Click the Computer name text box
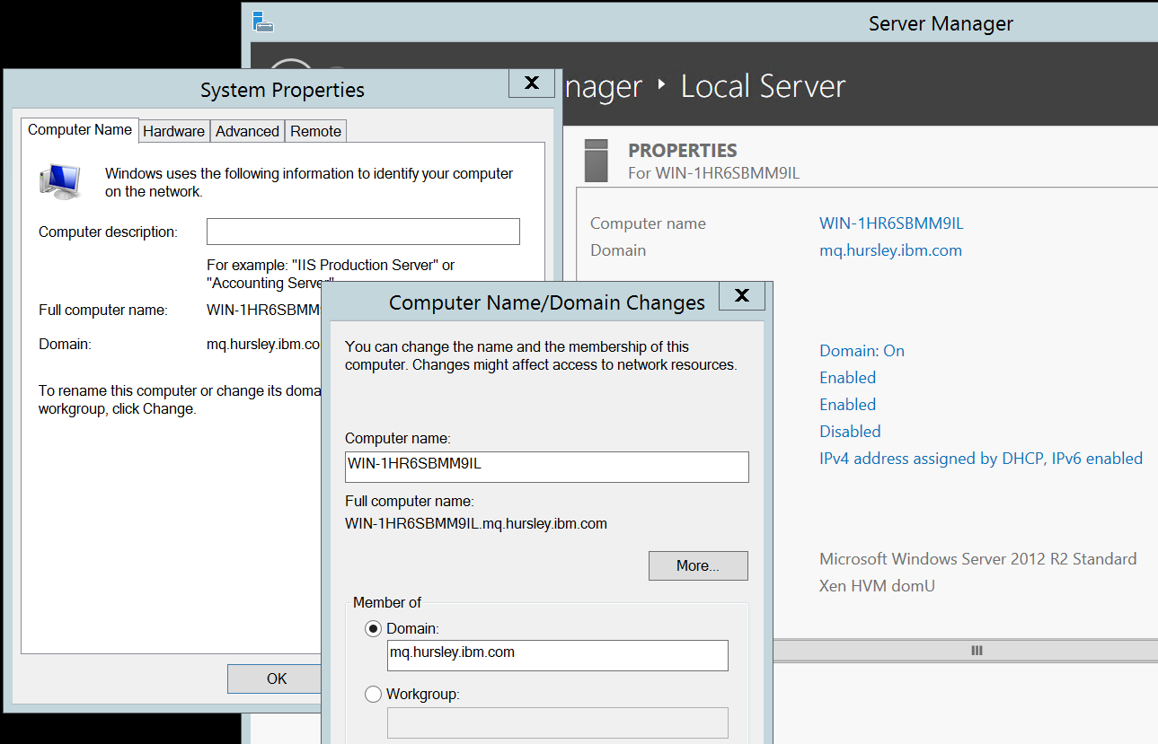This screenshot has width=1158, height=744. tap(546, 467)
